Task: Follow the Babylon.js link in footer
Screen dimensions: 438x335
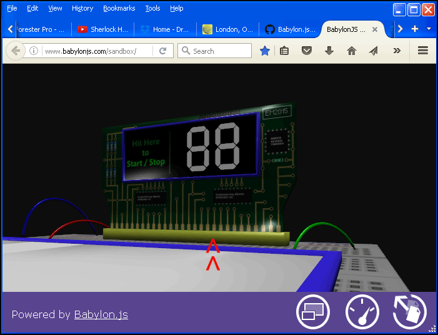Action: click(x=101, y=314)
